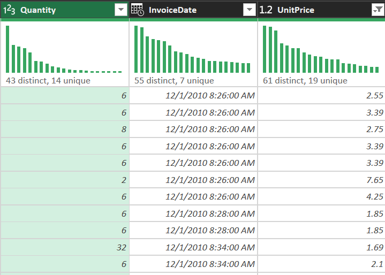
Task: Open the Quantity column filter dropdown
Action: (x=121, y=10)
